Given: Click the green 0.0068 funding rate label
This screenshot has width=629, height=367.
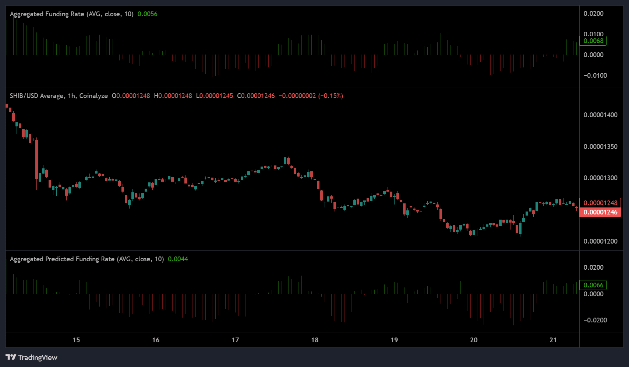Looking at the screenshot, I should click(x=593, y=41).
